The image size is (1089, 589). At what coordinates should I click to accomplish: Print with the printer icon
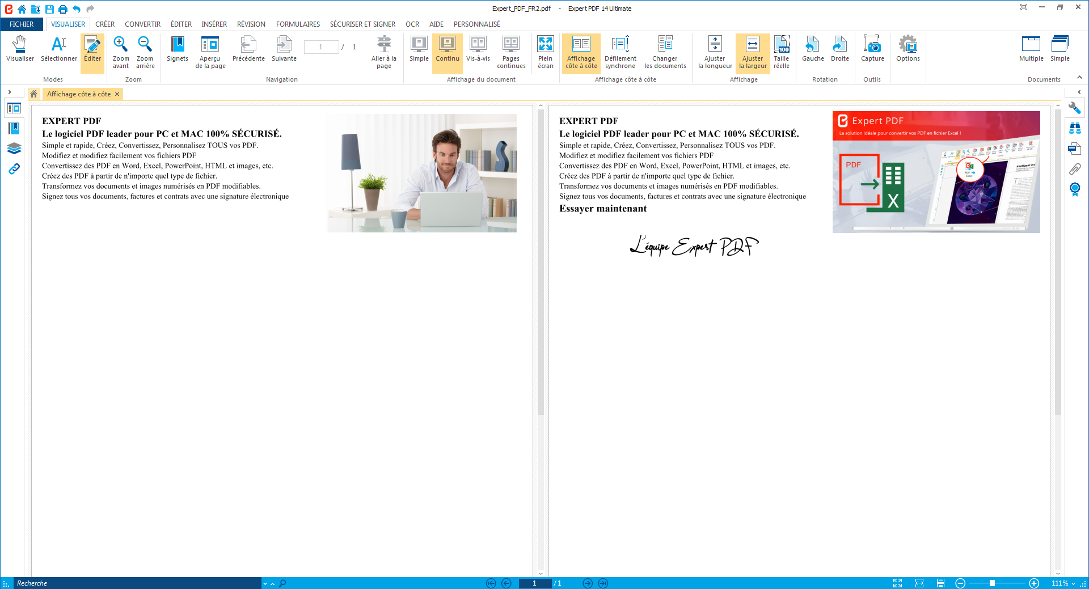63,9
